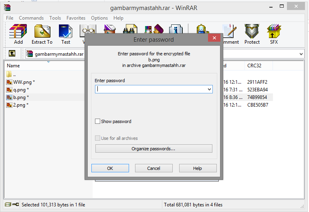Click CRC32 value 523EBA94
This screenshot has height=212, width=309.
pos(257,90)
